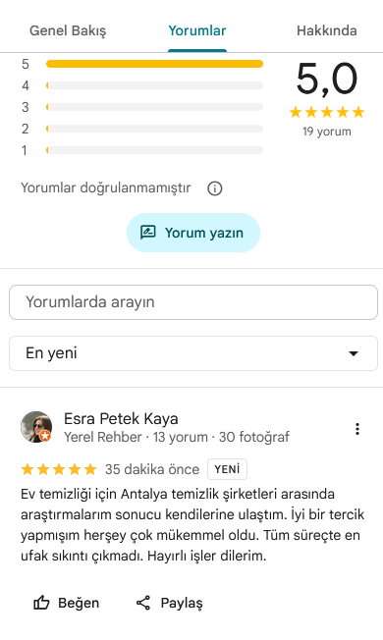Click the pencil icon in Yorum yazın
The width and height of the screenshot is (383, 640).
pyautogui.click(x=148, y=233)
